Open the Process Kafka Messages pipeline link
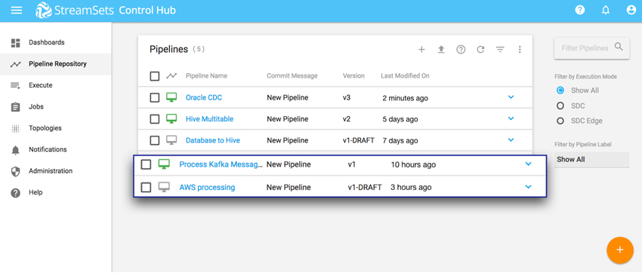 coord(221,164)
